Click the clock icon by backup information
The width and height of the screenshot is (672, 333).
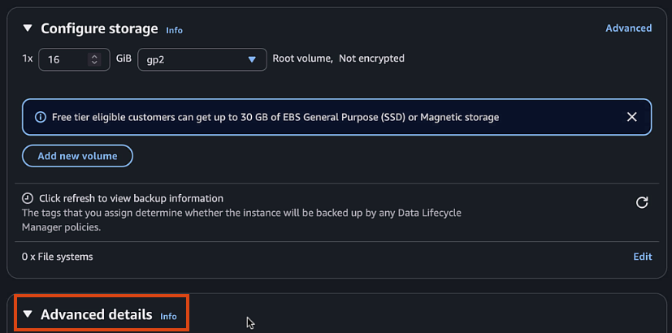coord(28,198)
